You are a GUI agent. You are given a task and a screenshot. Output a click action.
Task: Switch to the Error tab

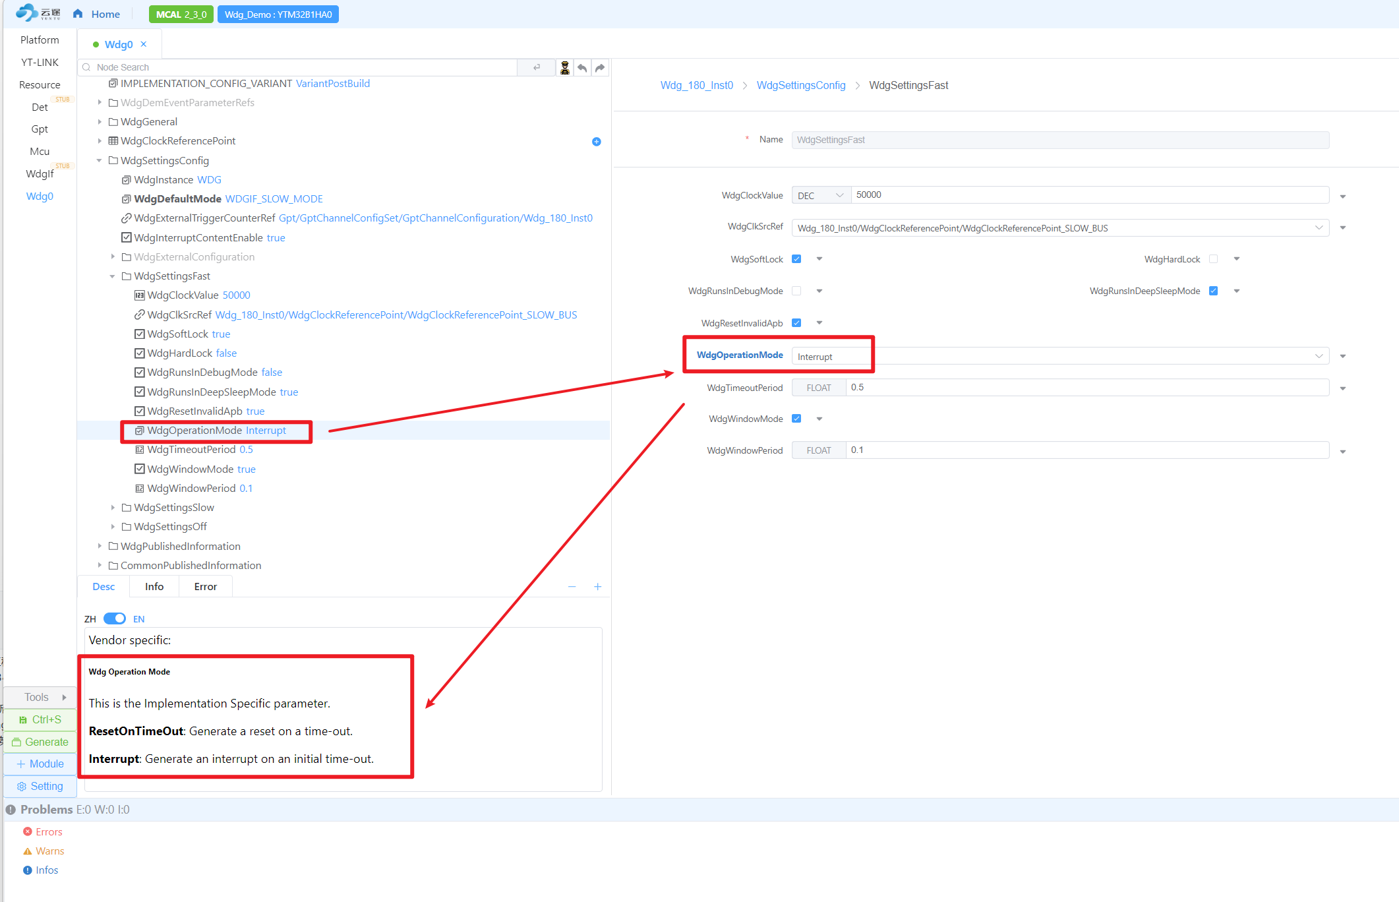[x=206, y=587]
